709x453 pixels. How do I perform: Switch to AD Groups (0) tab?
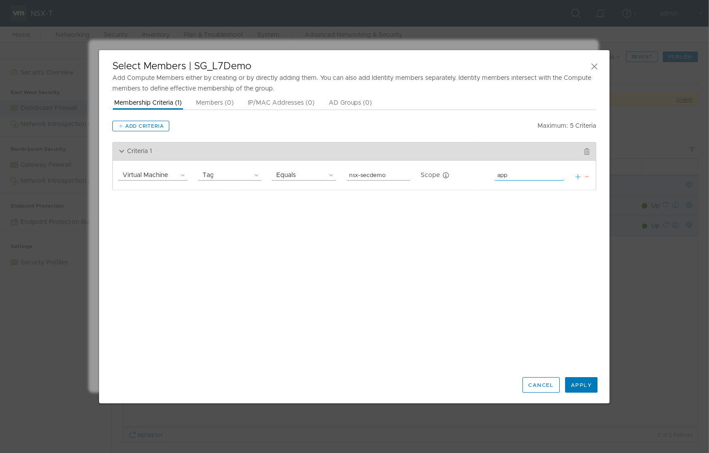click(x=350, y=102)
